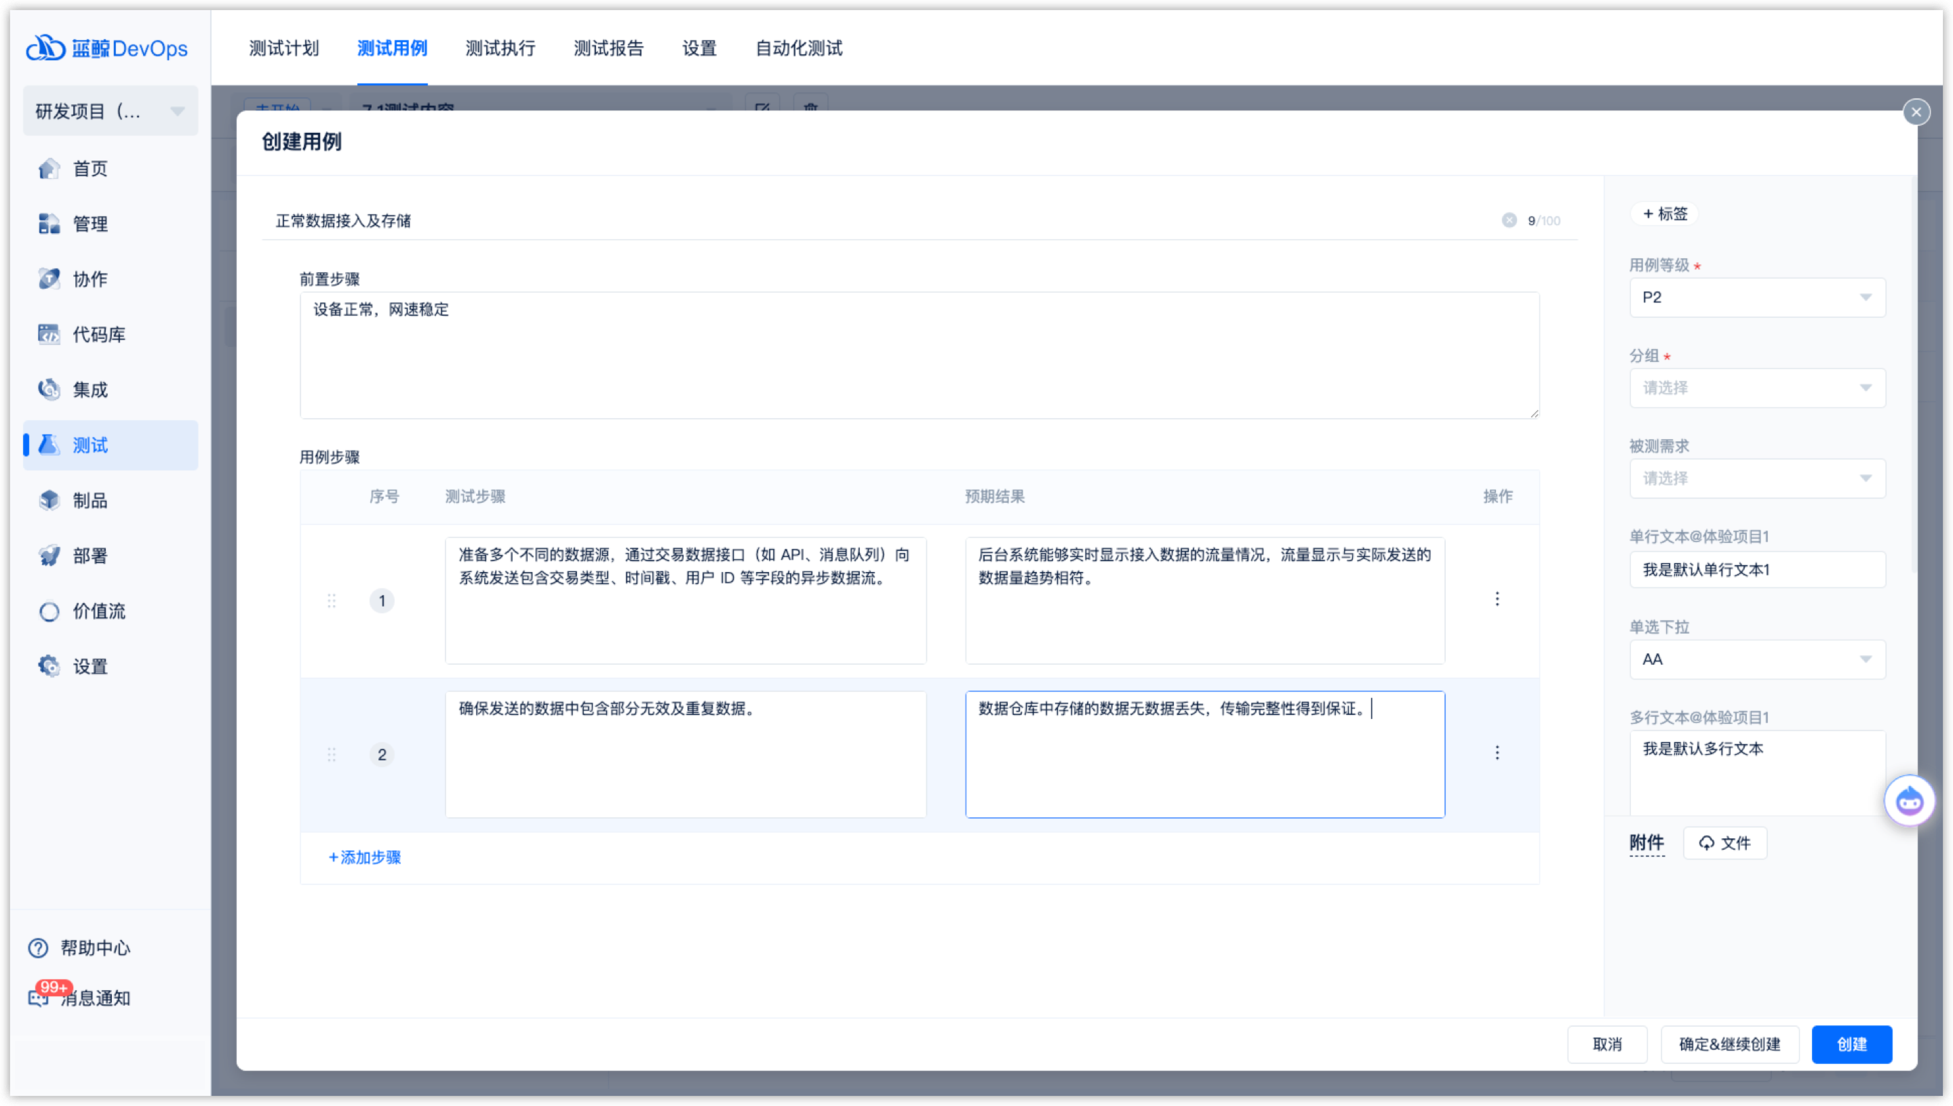Switch to the 测试执行 tab
Screen dimensions: 1953x1106
500,49
